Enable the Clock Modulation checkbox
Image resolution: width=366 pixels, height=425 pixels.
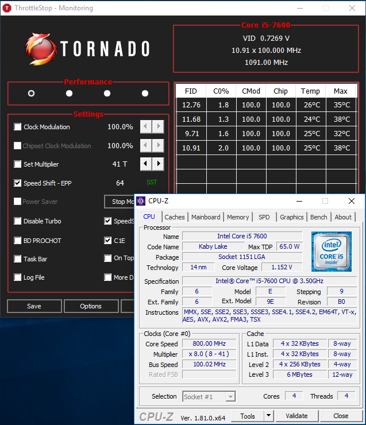(18, 127)
